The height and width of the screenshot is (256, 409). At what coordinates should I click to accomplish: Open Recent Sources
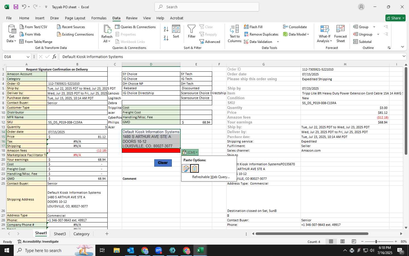(x=71, y=27)
